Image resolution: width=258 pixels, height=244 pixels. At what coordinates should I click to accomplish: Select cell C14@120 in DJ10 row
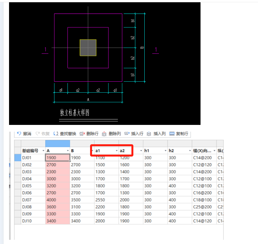tap(204, 221)
